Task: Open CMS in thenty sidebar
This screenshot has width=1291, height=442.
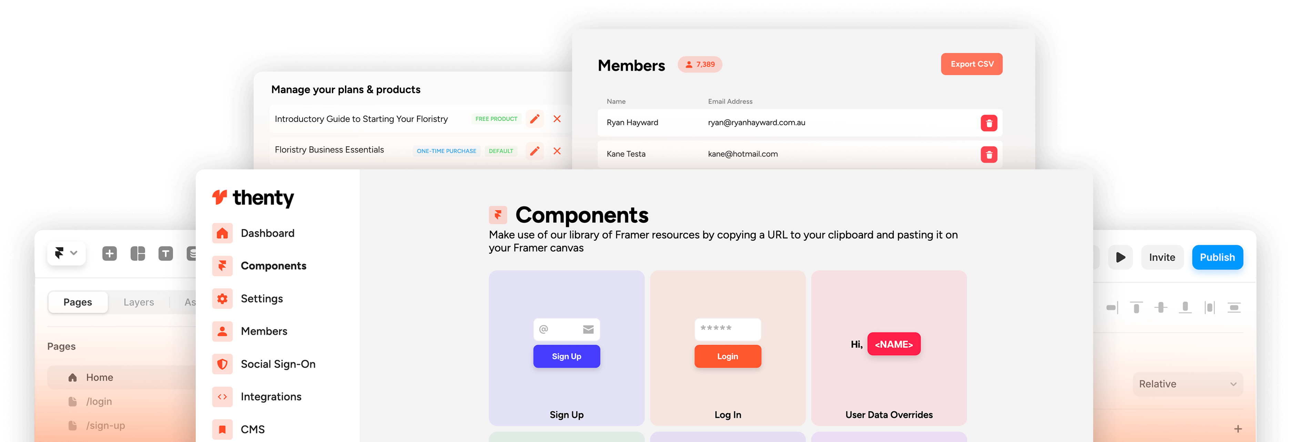Action: point(253,430)
